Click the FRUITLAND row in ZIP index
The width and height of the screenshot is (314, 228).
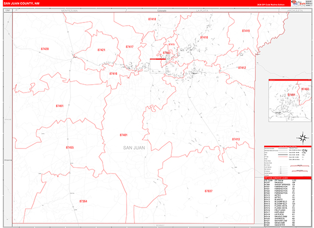point(280,210)
